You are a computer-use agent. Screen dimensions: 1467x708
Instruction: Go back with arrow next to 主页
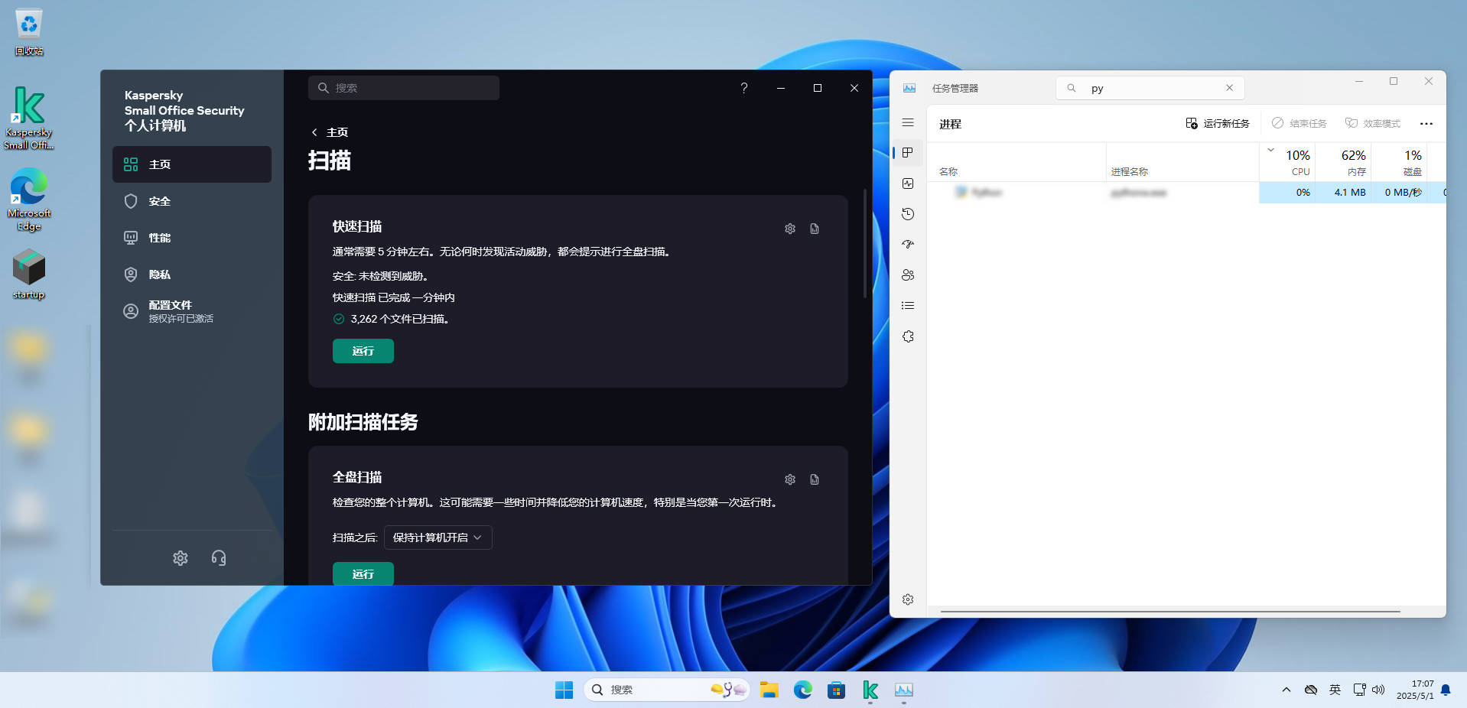click(314, 132)
